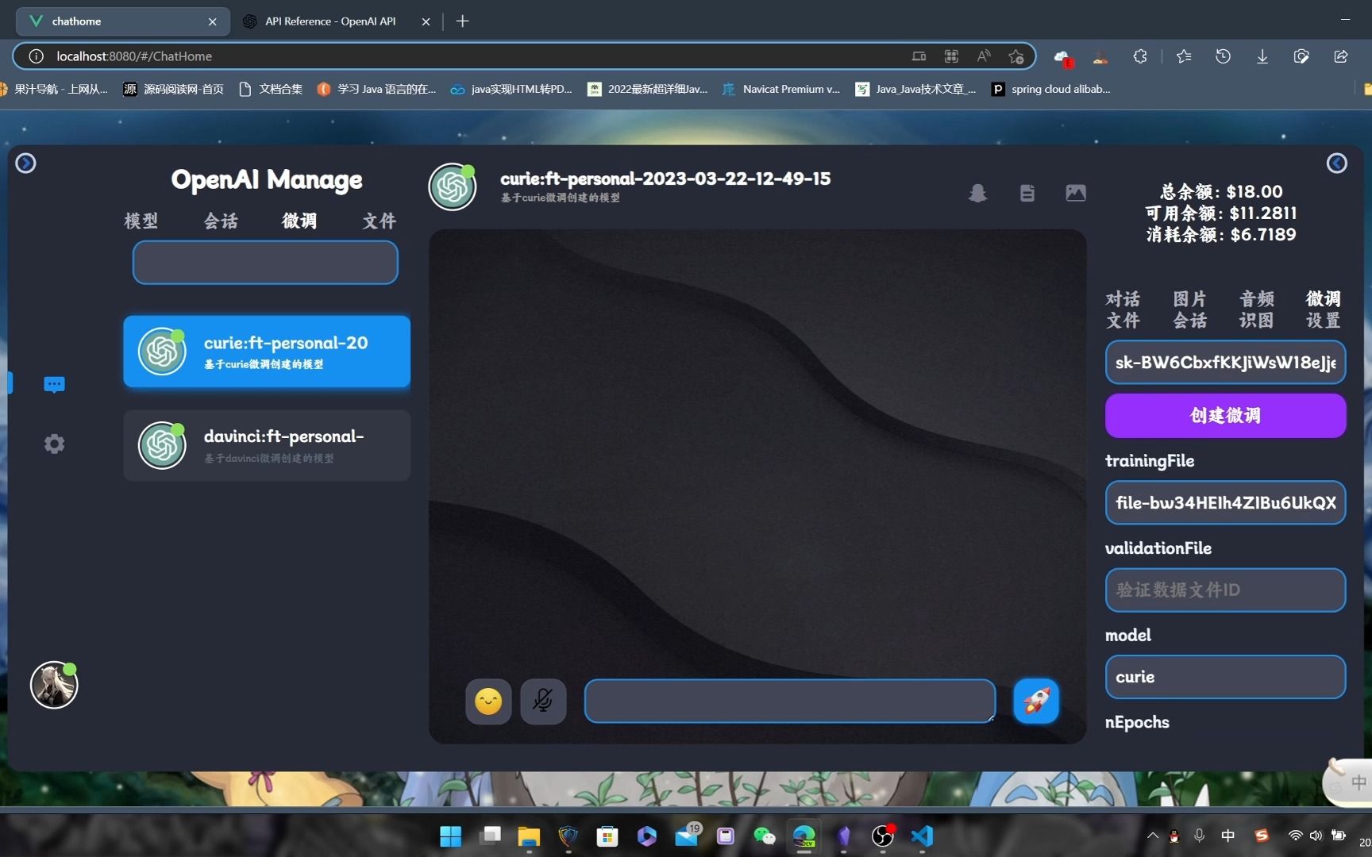Open the emoji picker smiley icon
The height and width of the screenshot is (857, 1372).
[488, 701]
